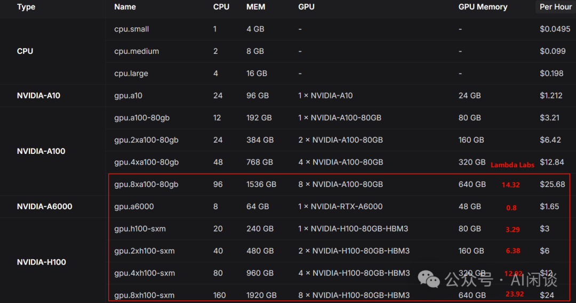576x303 pixels.
Task: Click CPU count "96" for gpu.8xa100-80gb
Action: click(x=218, y=184)
